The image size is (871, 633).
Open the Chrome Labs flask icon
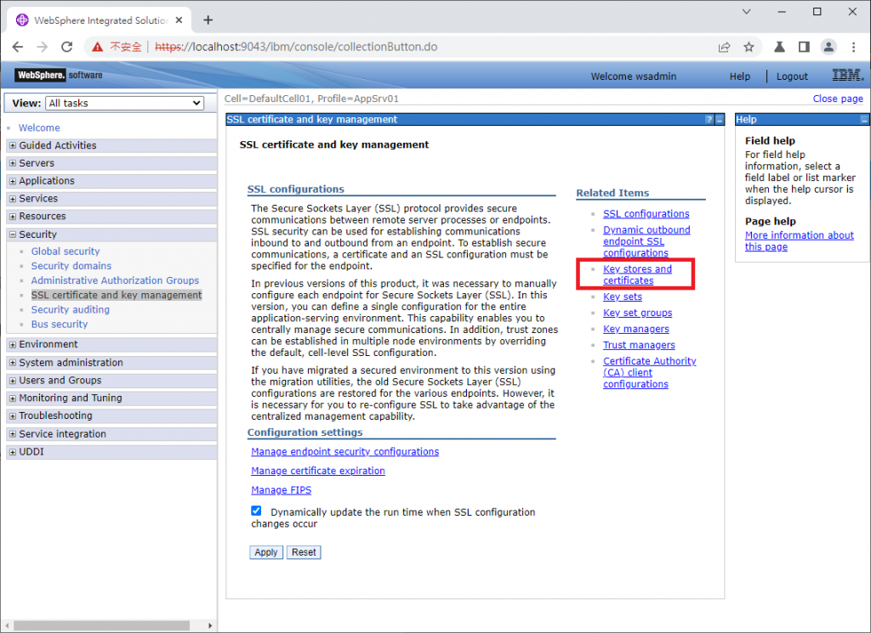(779, 47)
